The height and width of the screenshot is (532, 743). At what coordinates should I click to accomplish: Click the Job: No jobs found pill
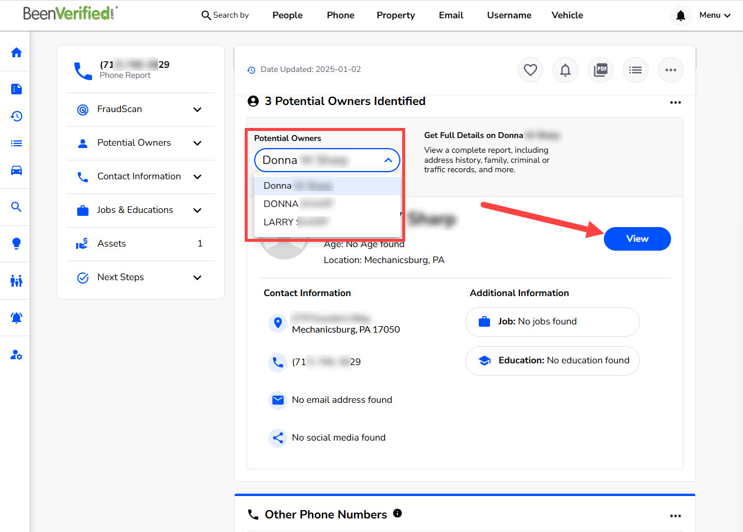click(553, 322)
